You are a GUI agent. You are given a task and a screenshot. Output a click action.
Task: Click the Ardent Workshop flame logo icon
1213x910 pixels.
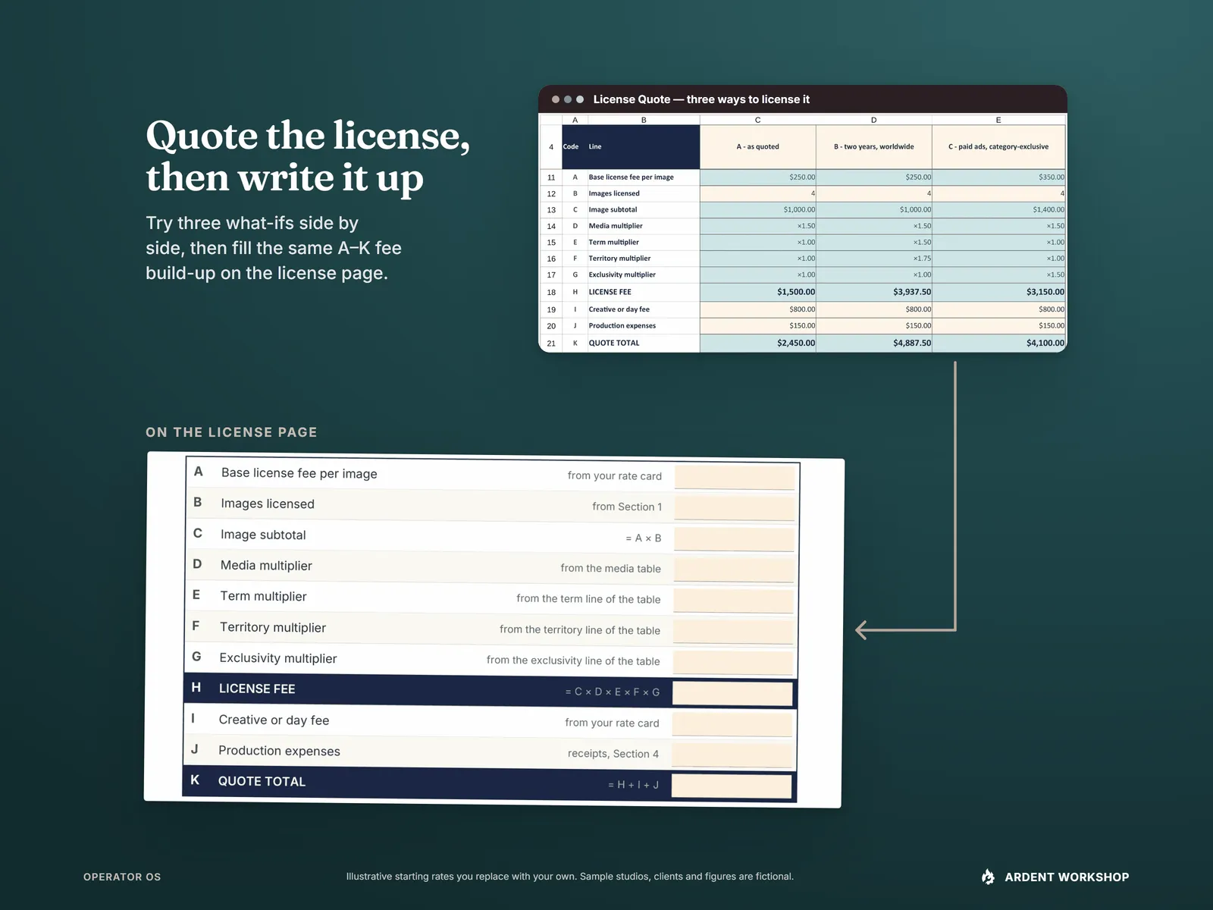[x=988, y=877]
